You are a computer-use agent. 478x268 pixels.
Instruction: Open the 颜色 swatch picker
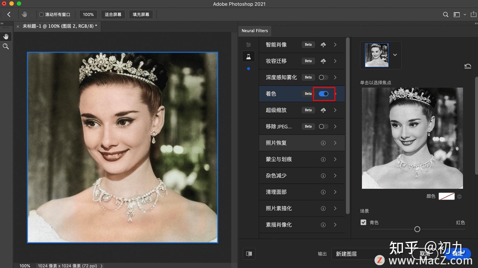tap(446, 196)
